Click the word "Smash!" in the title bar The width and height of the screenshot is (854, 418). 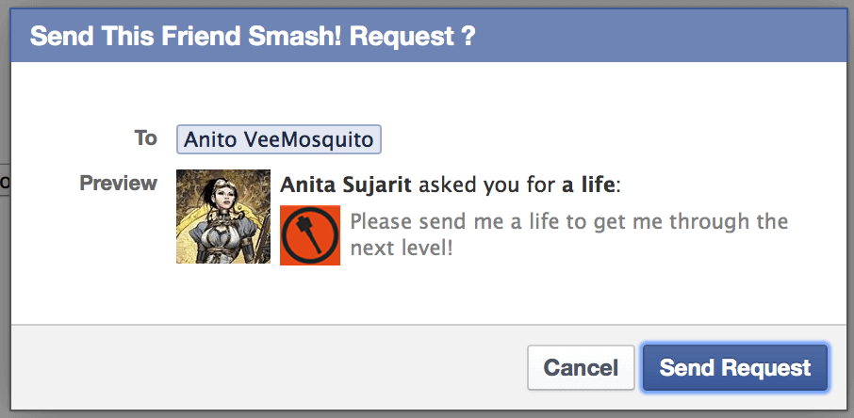tap(305, 37)
